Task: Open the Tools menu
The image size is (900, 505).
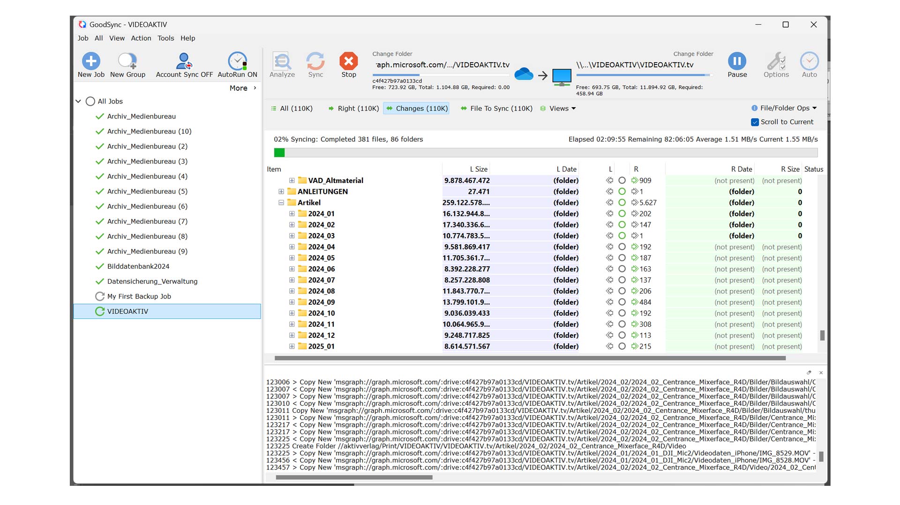Action: [165, 38]
